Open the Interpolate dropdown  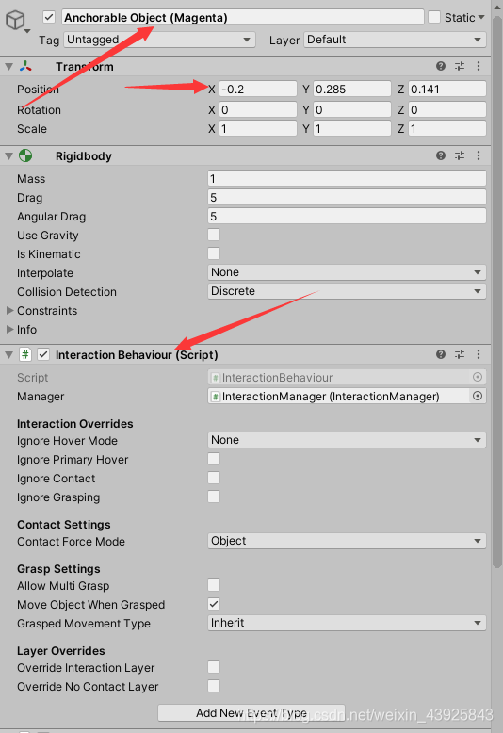point(347,272)
